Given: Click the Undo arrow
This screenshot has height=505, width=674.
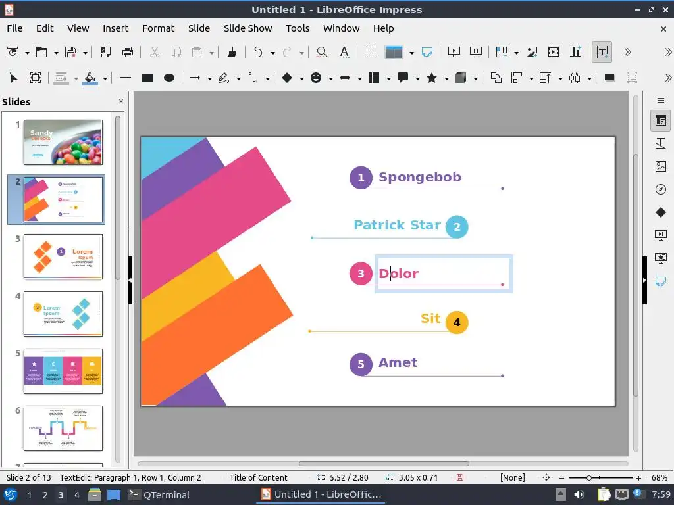Looking at the screenshot, I should 258,52.
